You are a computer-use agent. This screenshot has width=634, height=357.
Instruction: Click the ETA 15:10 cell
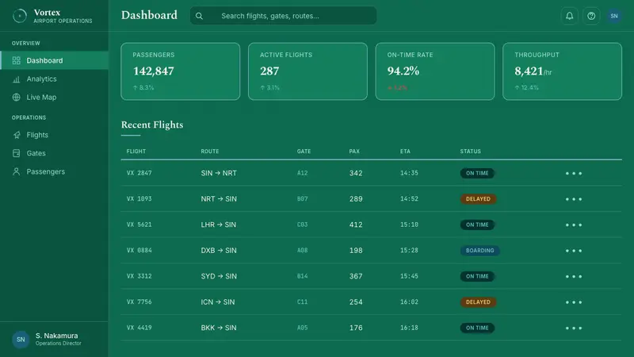click(x=409, y=225)
